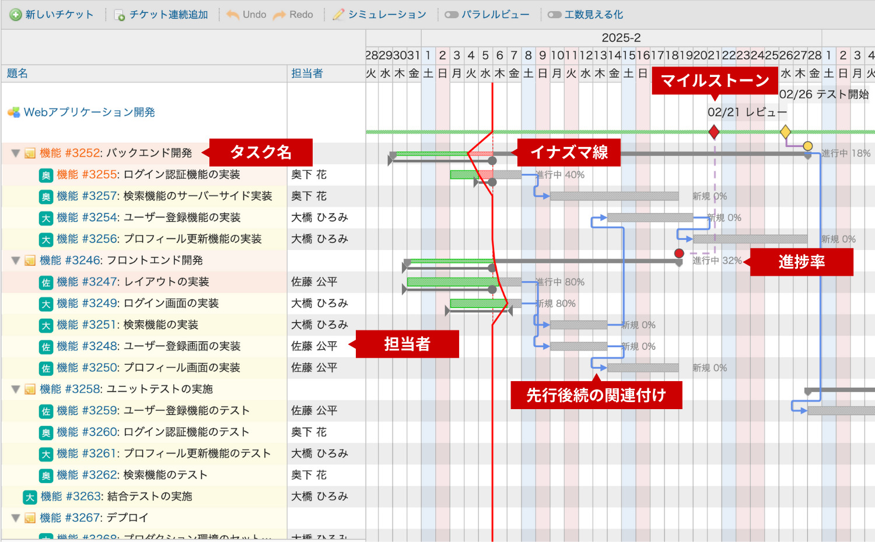Click folder icon of #3252 バックエンド開発
875x542 pixels.
pos(30,153)
